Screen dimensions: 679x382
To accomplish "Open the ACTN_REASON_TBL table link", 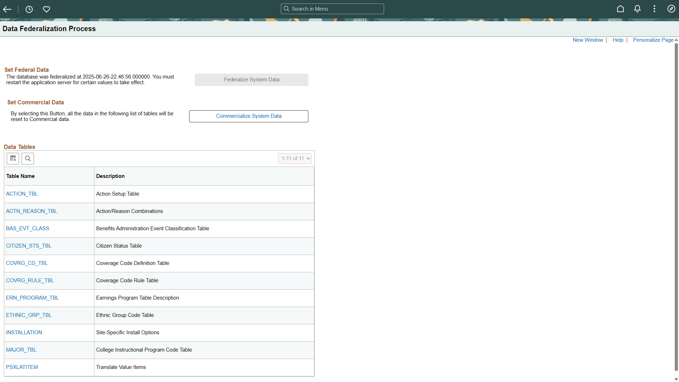I will (x=31, y=211).
